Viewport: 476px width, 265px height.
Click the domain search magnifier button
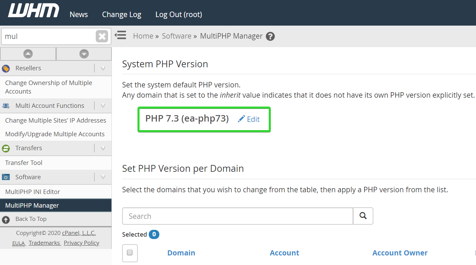[x=363, y=216]
